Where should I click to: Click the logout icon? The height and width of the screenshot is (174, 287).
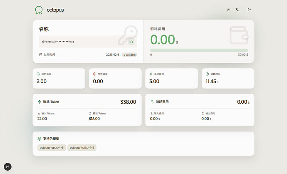pos(249,10)
